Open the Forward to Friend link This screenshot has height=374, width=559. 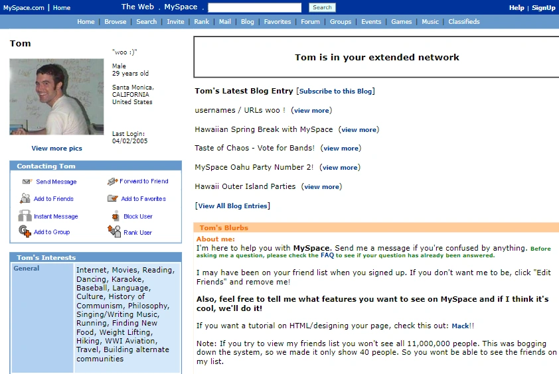pos(144,181)
